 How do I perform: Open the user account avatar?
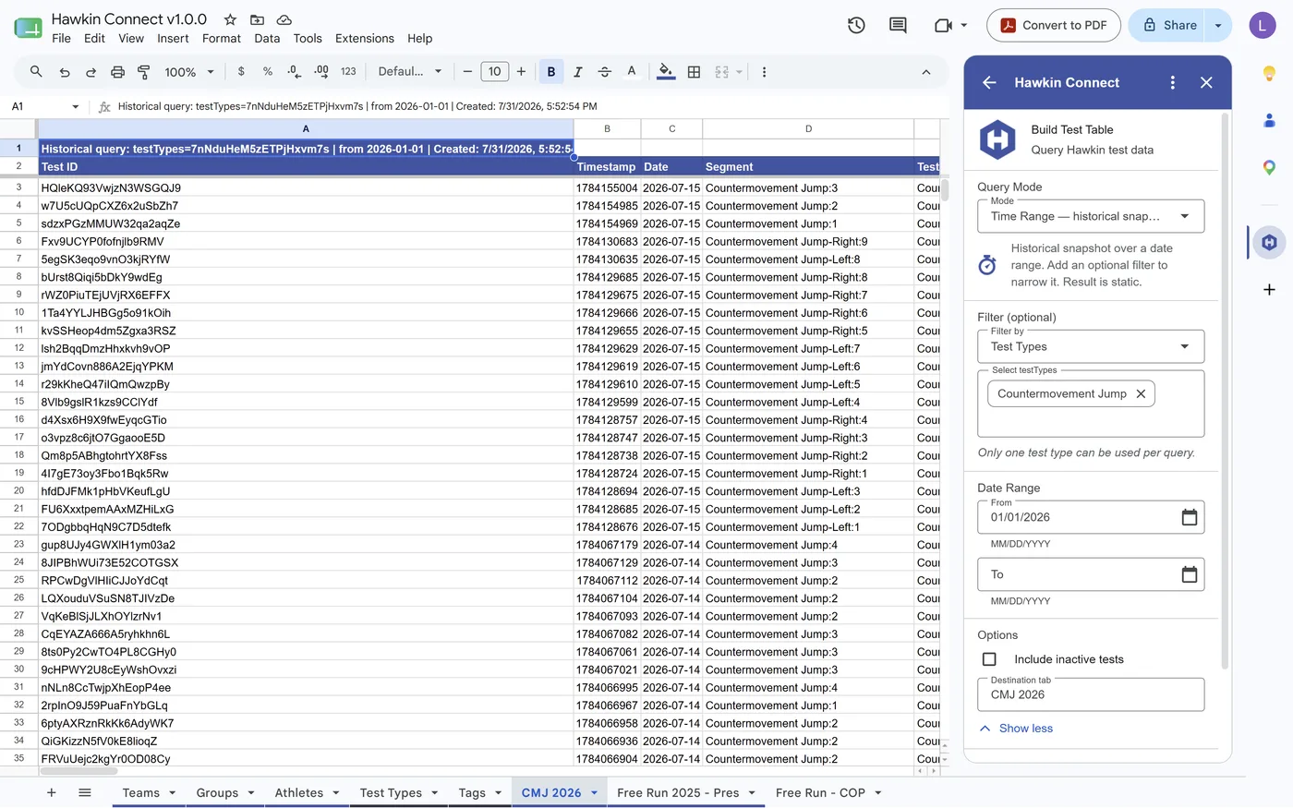1263,25
